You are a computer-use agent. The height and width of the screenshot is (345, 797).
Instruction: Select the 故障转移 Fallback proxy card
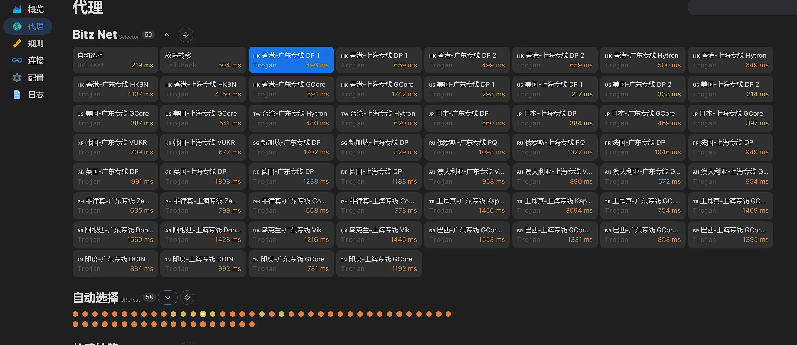point(203,60)
